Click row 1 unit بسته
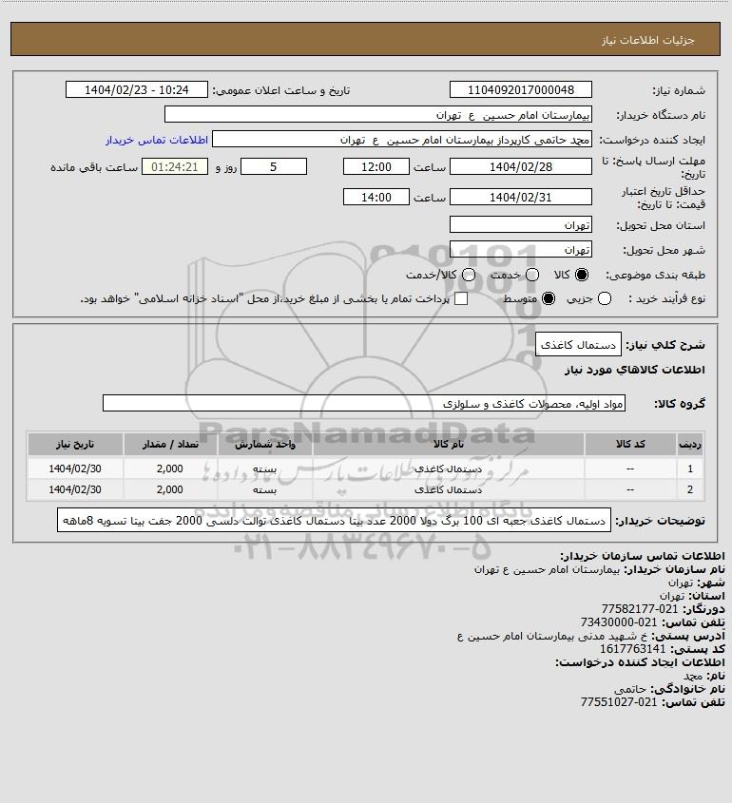Screen dimensions: 732x803 [265, 468]
